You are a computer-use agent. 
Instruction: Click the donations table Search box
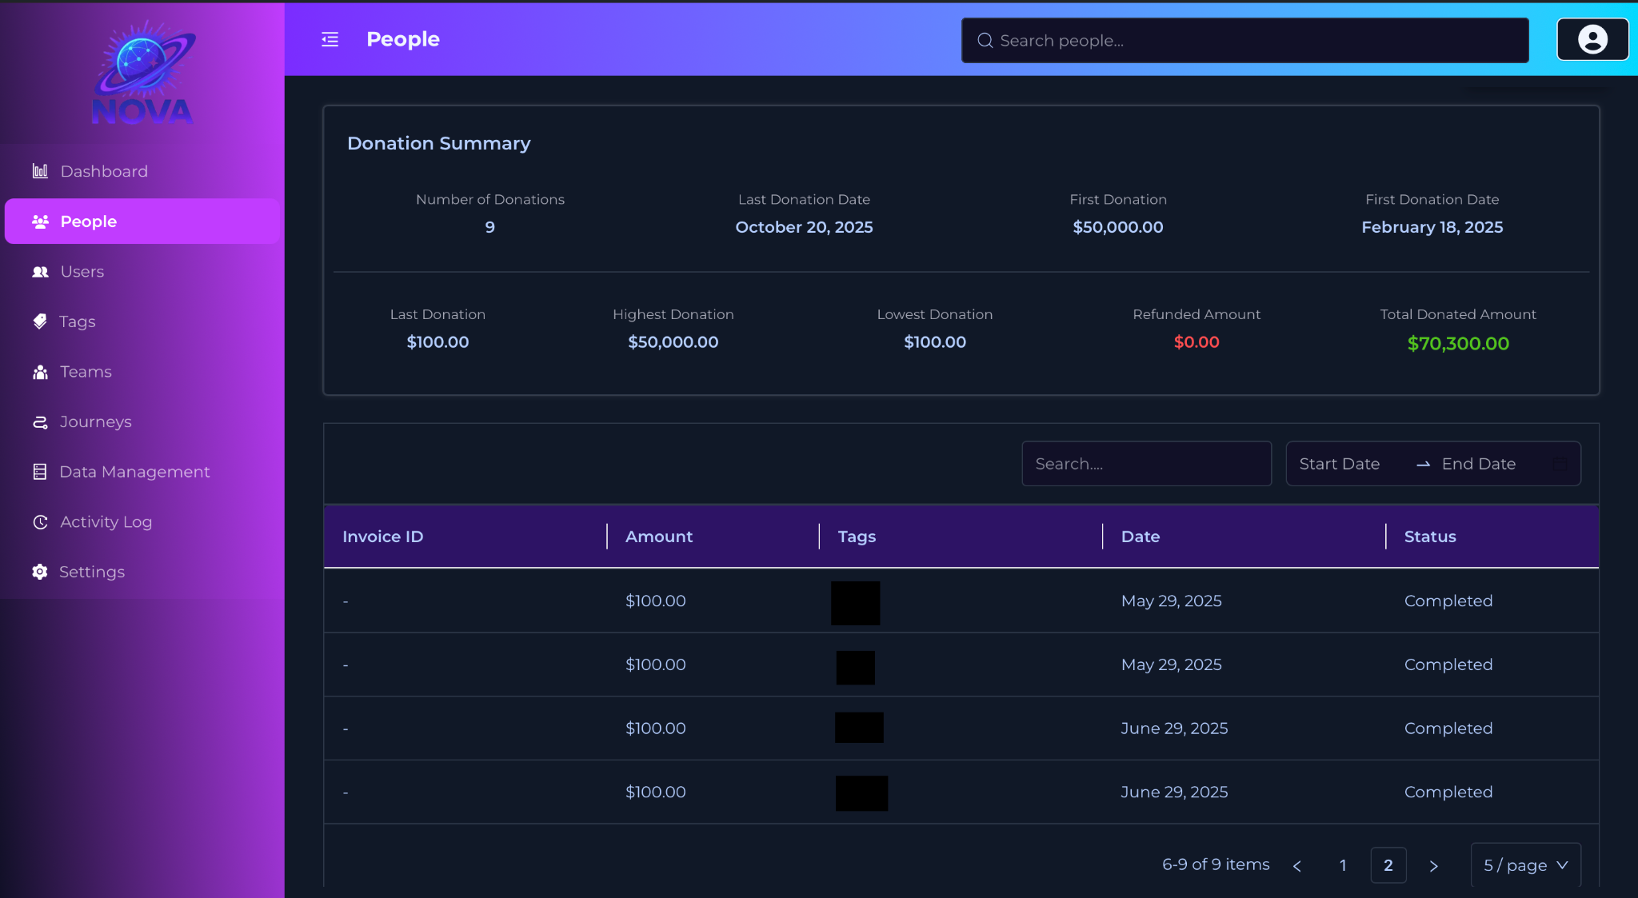click(x=1145, y=464)
